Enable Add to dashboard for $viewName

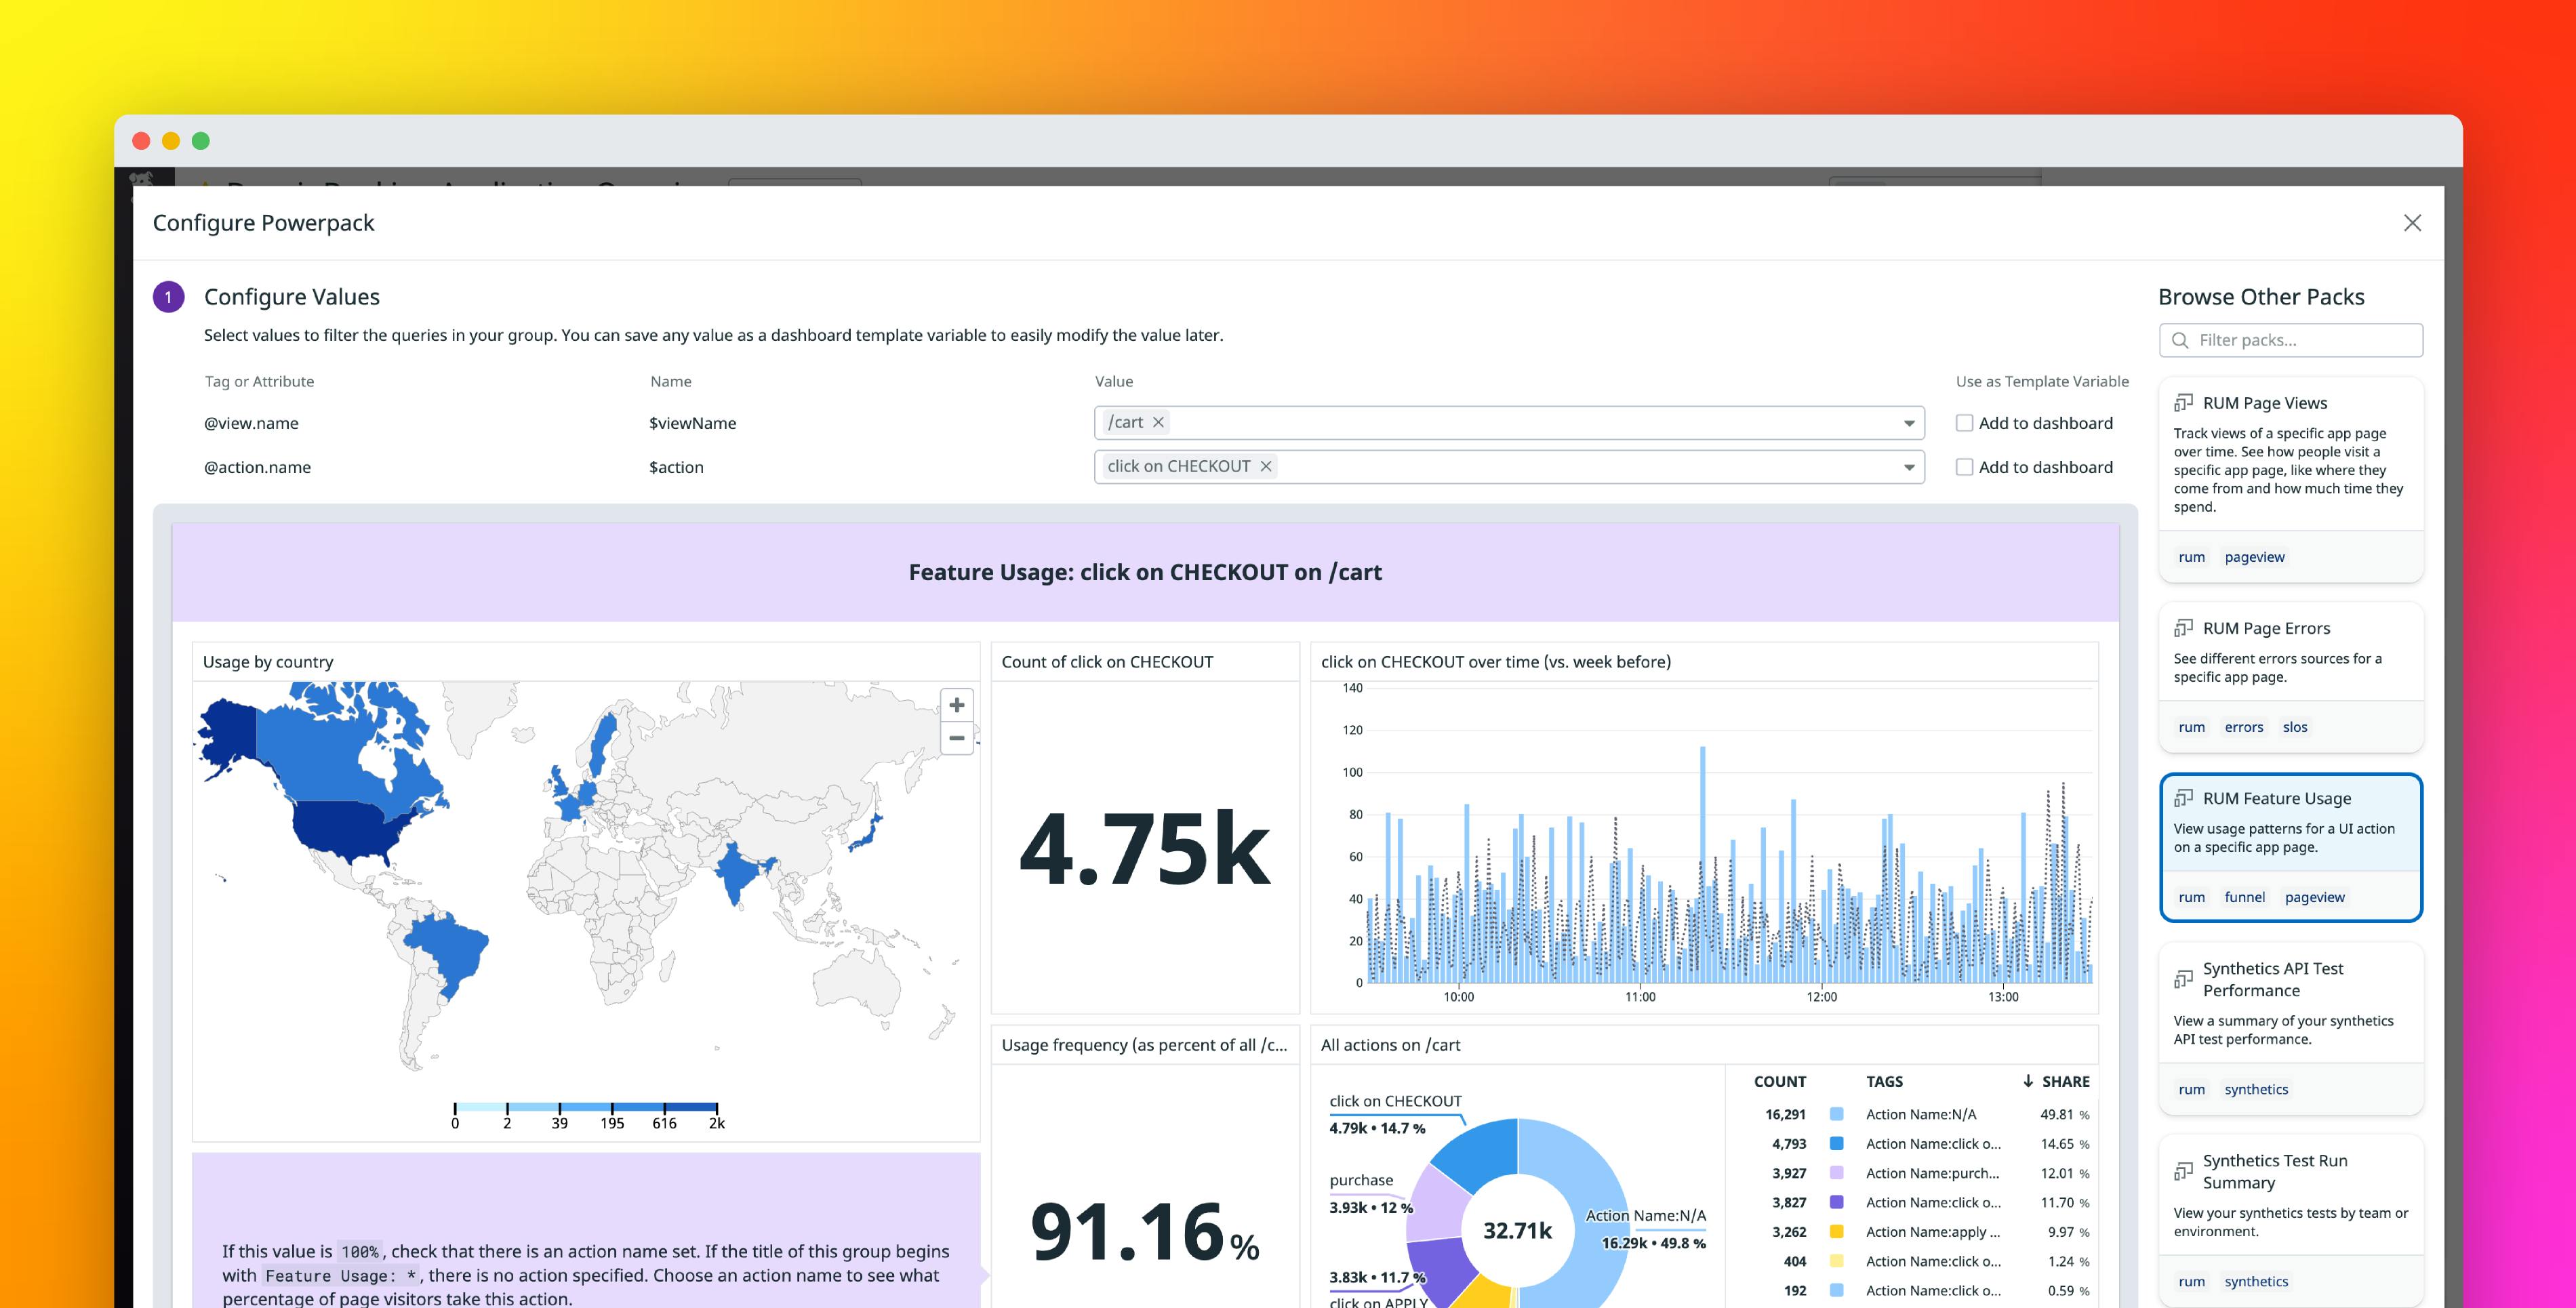1964,422
